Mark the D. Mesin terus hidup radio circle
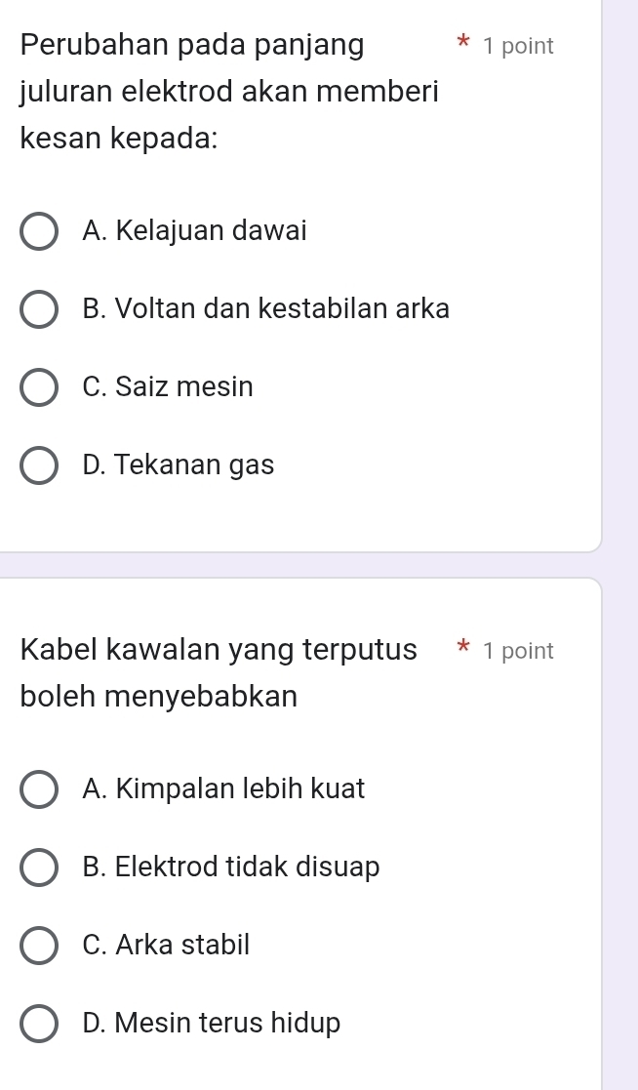 pyautogui.click(x=39, y=1024)
